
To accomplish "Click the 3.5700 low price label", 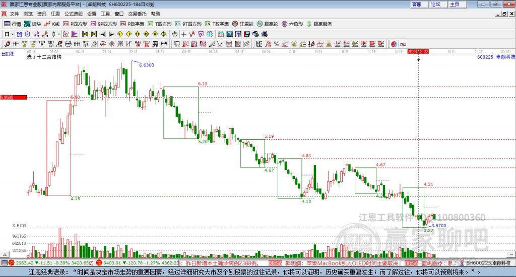I will tap(439, 226).
